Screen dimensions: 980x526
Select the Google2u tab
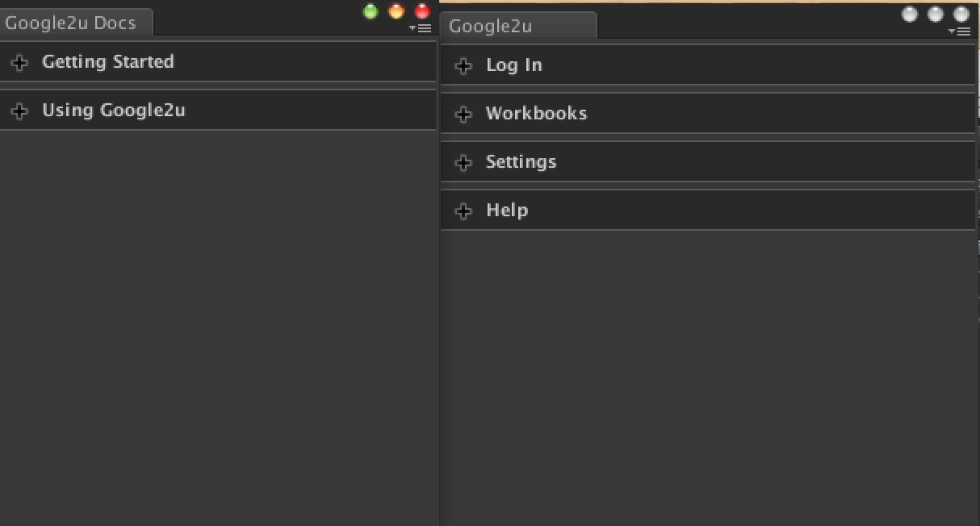pyautogui.click(x=519, y=26)
